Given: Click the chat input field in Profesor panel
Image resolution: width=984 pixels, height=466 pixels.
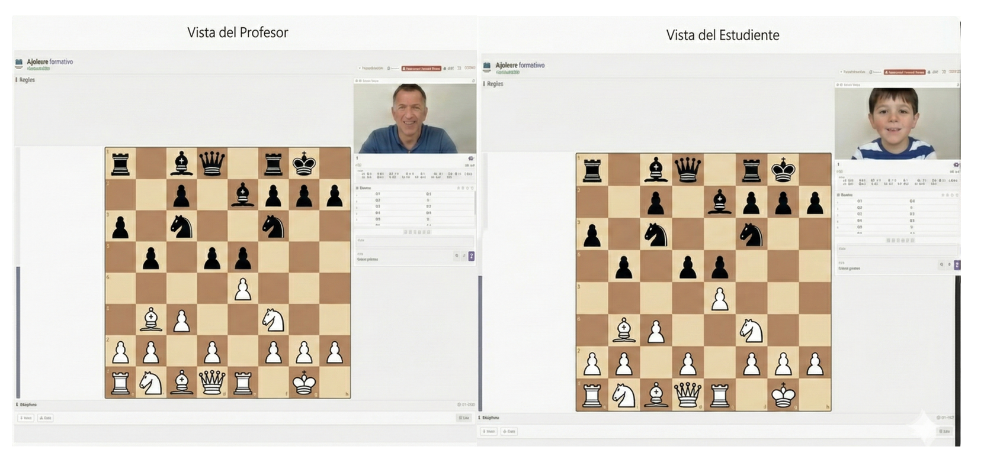Looking at the screenshot, I should click(414, 241).
